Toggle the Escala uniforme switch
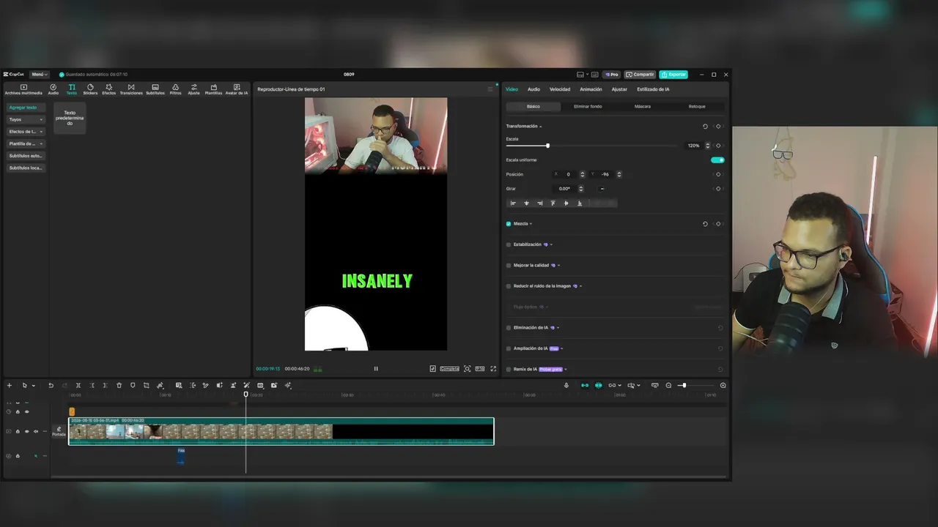 717,160
